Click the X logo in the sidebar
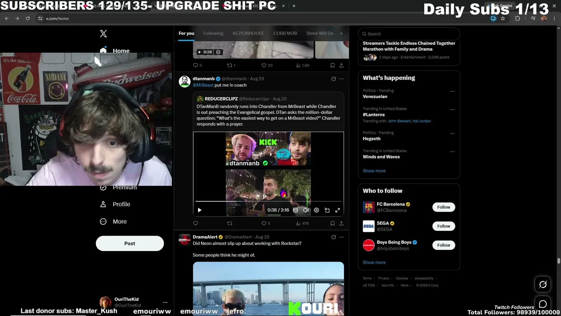561x316 pixels. 103,34
